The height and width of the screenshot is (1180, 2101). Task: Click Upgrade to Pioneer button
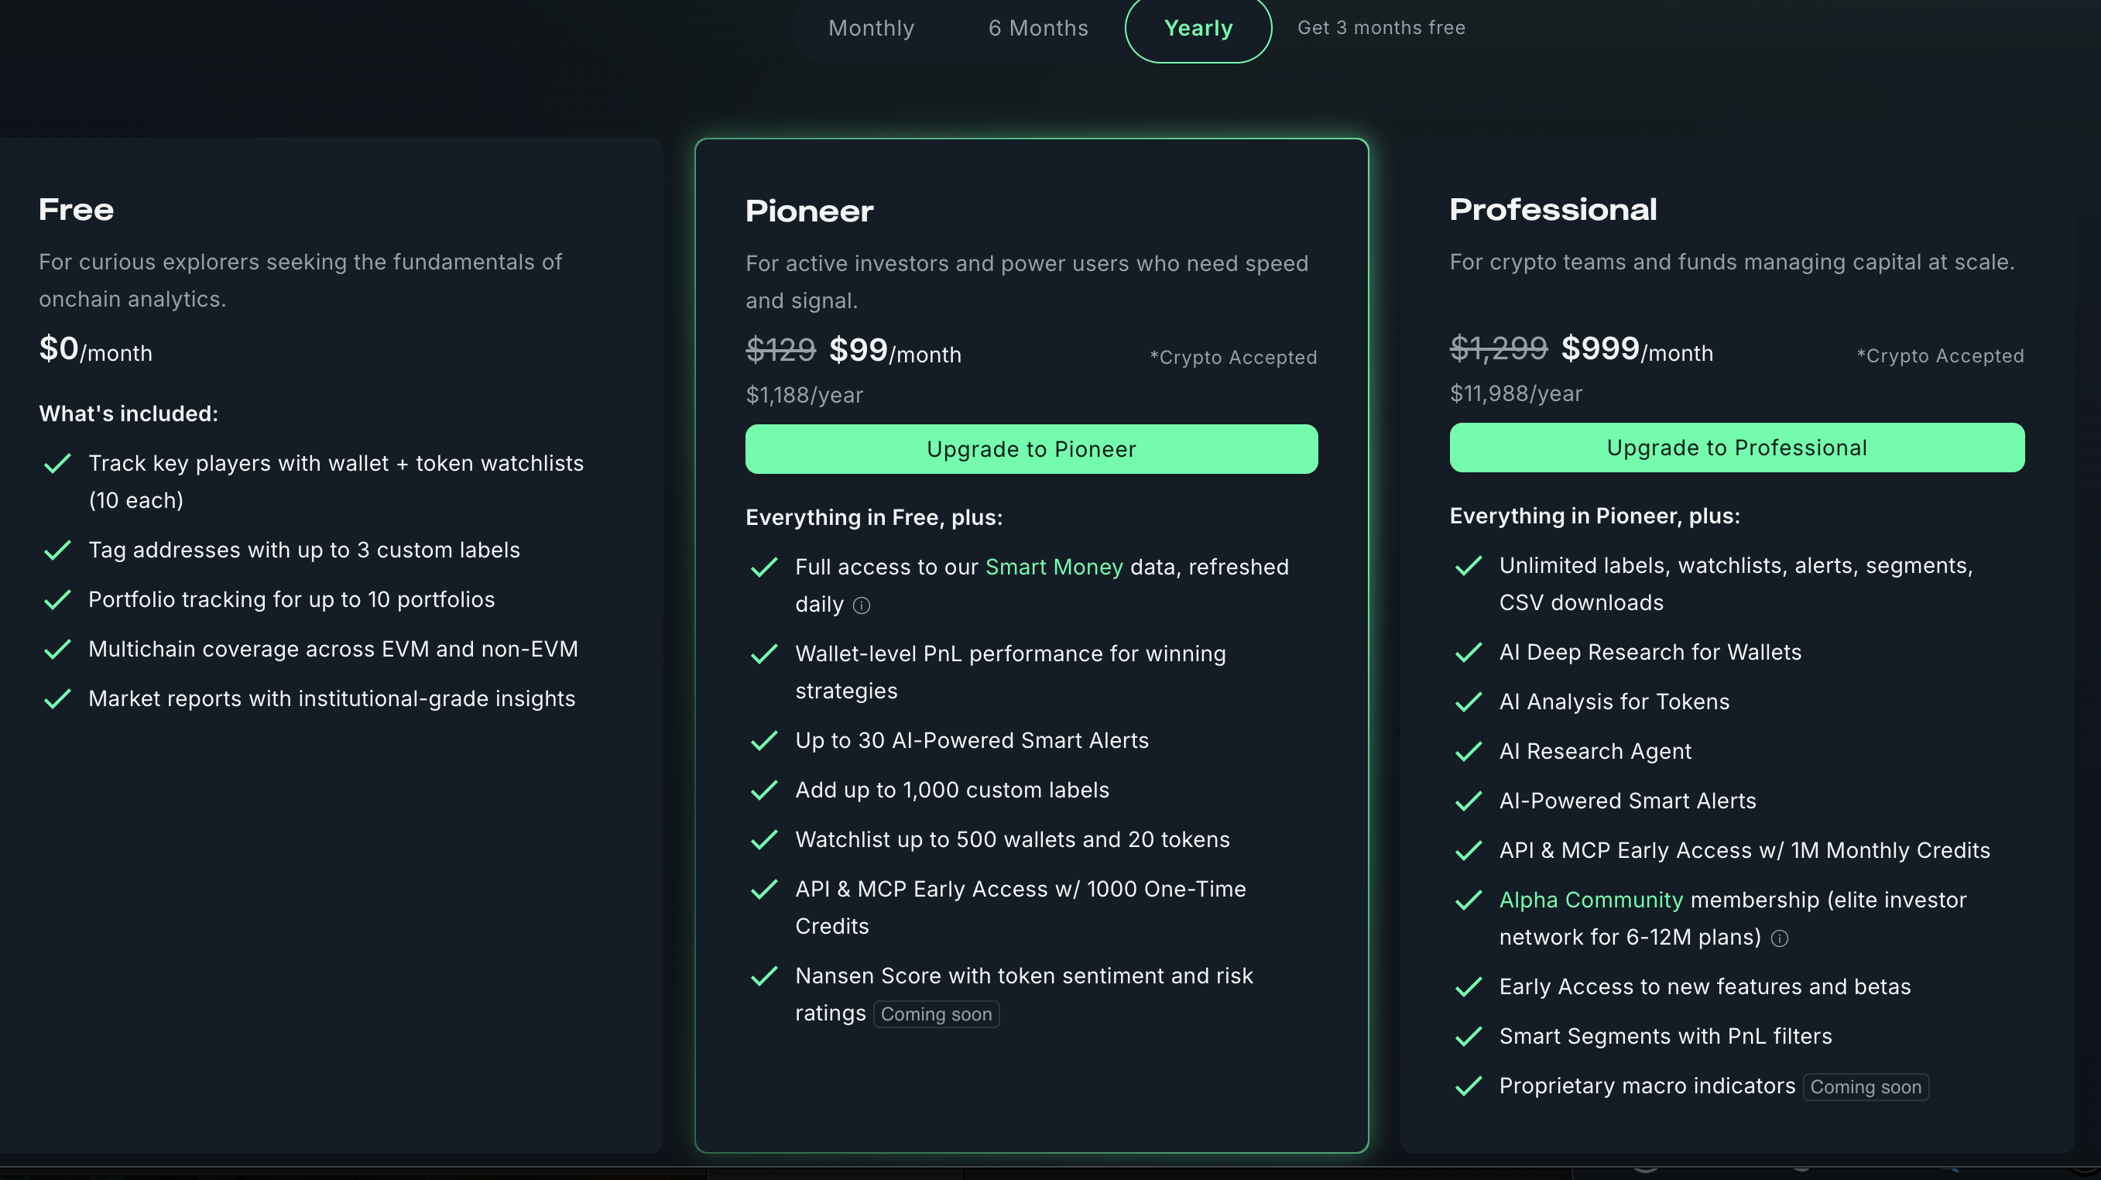point(1031,448)
